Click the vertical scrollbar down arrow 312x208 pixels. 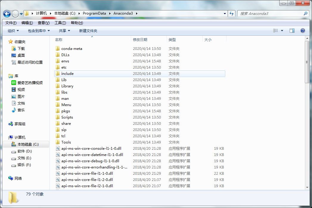pos(307,187)
